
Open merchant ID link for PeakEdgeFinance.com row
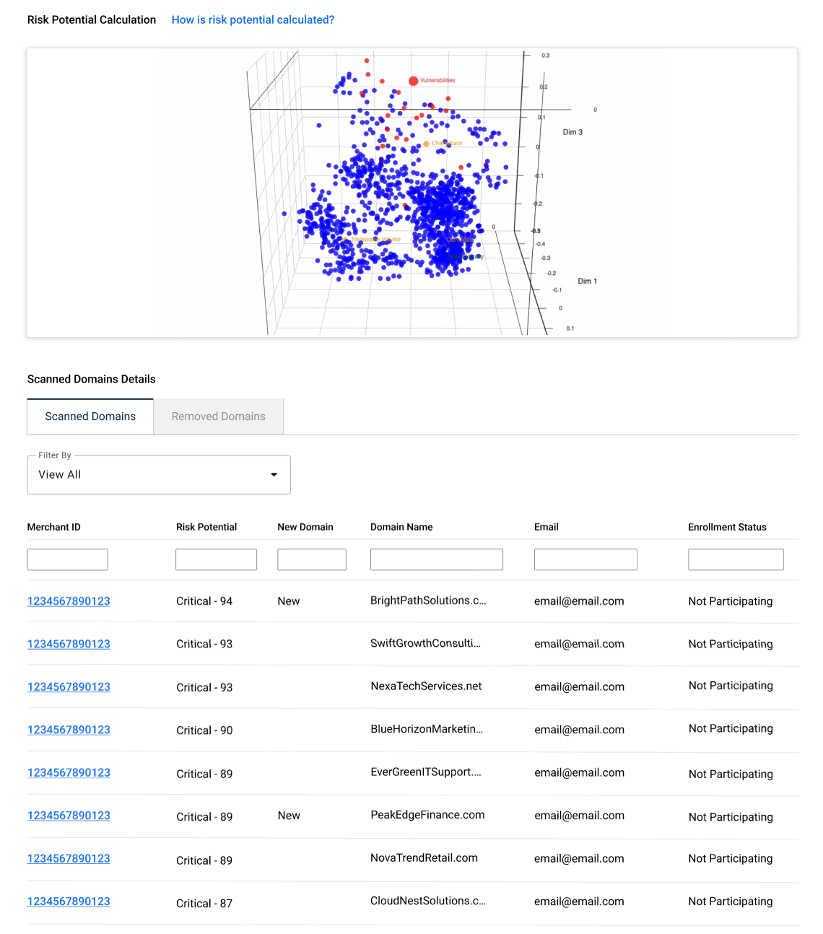pyautogui.click(x=69, y=816)
